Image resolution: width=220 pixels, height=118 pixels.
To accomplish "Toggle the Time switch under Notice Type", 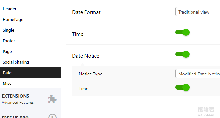I will pyautogui.click(x=182, y=87).
